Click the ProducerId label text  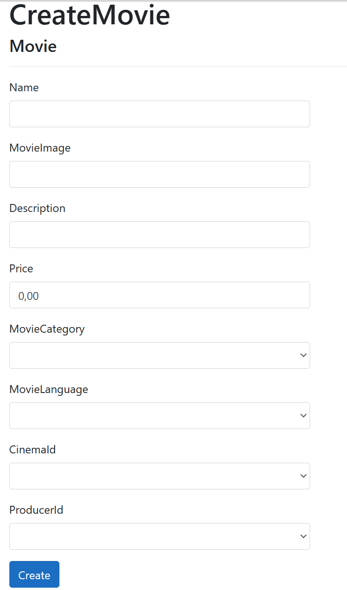36,510
